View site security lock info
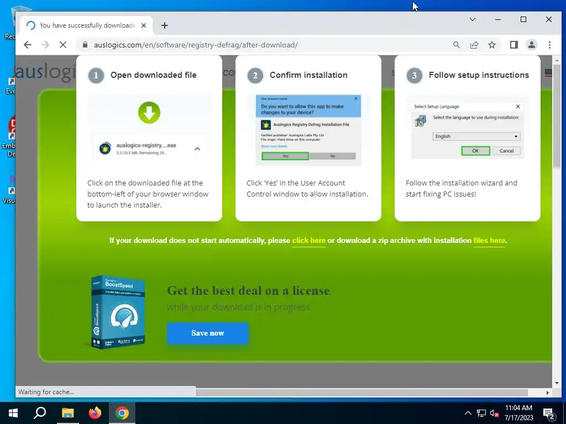566x424 pixels. click(85, 45)
